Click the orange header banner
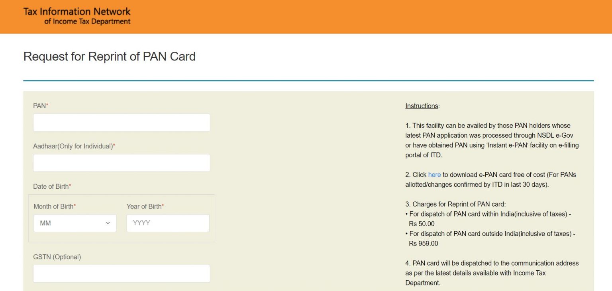This screenshot has height=291, width=612. (x=306, y=16)
